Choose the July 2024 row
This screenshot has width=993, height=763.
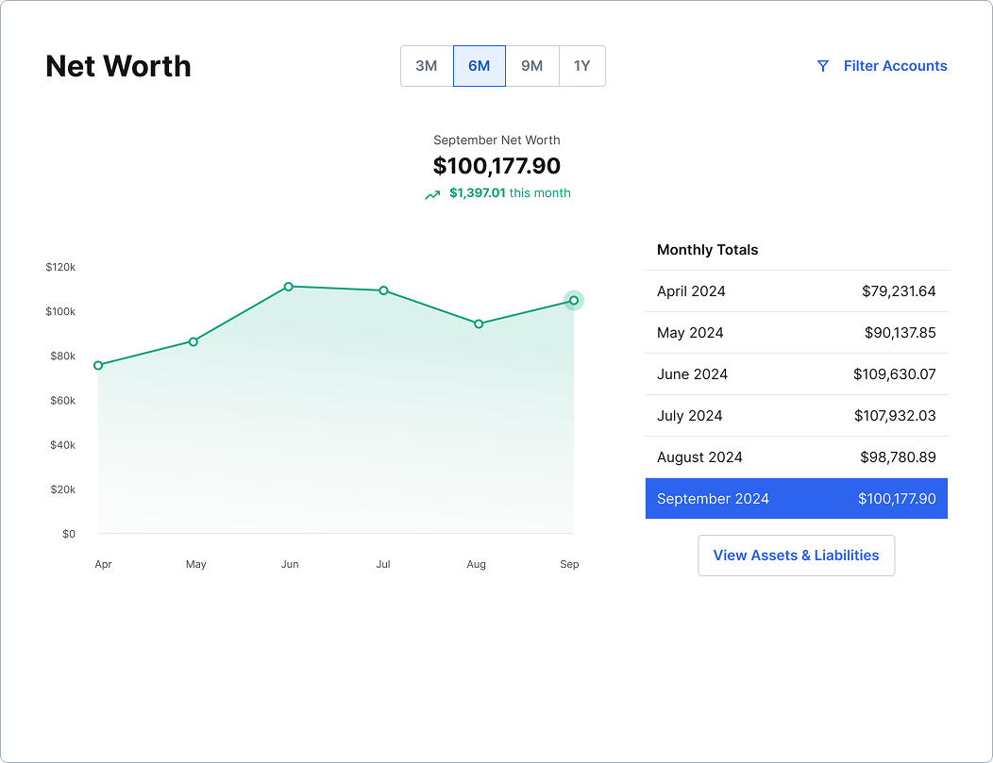point(796,416)
